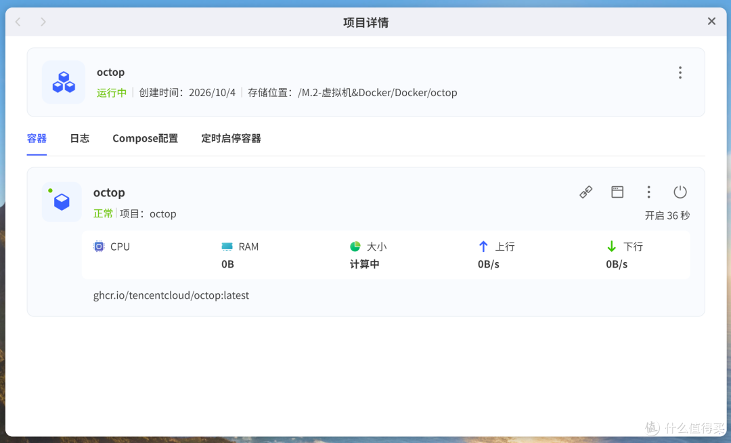Viewport: 731px width, 443px height.
Task: Click the 正常 container status
Action: pyautogui.click(x=103, y=213)
